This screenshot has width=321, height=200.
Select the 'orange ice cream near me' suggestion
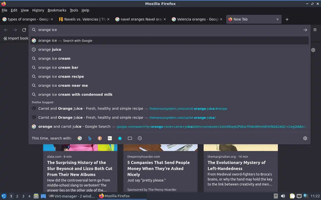pos(169,85)
